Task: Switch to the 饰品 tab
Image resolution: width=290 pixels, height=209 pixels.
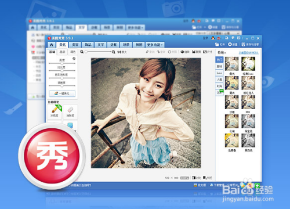Action: coord(88,45)
